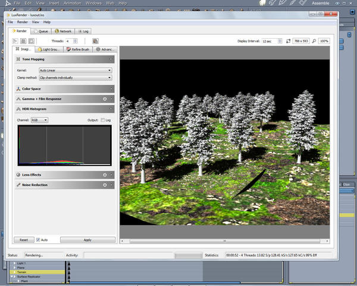Uncheck the Auto checkbox
357x286 pixels.
38,240
